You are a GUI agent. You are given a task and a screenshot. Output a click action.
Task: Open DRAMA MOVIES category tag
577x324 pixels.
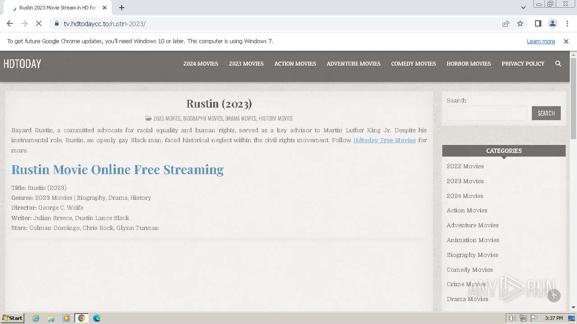tap(241, 118)
